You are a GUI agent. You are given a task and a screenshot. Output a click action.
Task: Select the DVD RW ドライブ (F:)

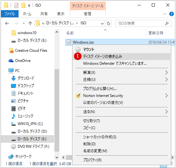point(30,147)
